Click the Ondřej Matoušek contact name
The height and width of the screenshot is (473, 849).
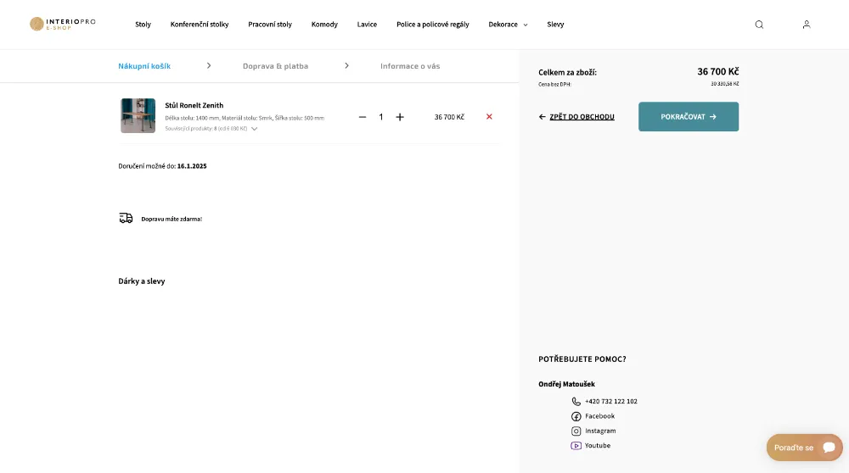566,384
